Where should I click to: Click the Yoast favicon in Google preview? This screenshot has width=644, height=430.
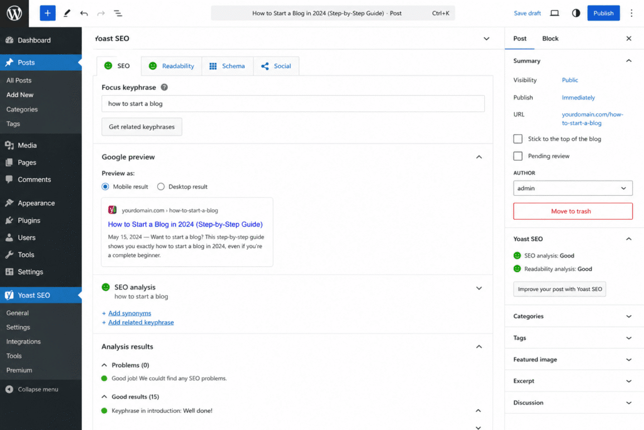coord(112,210)
